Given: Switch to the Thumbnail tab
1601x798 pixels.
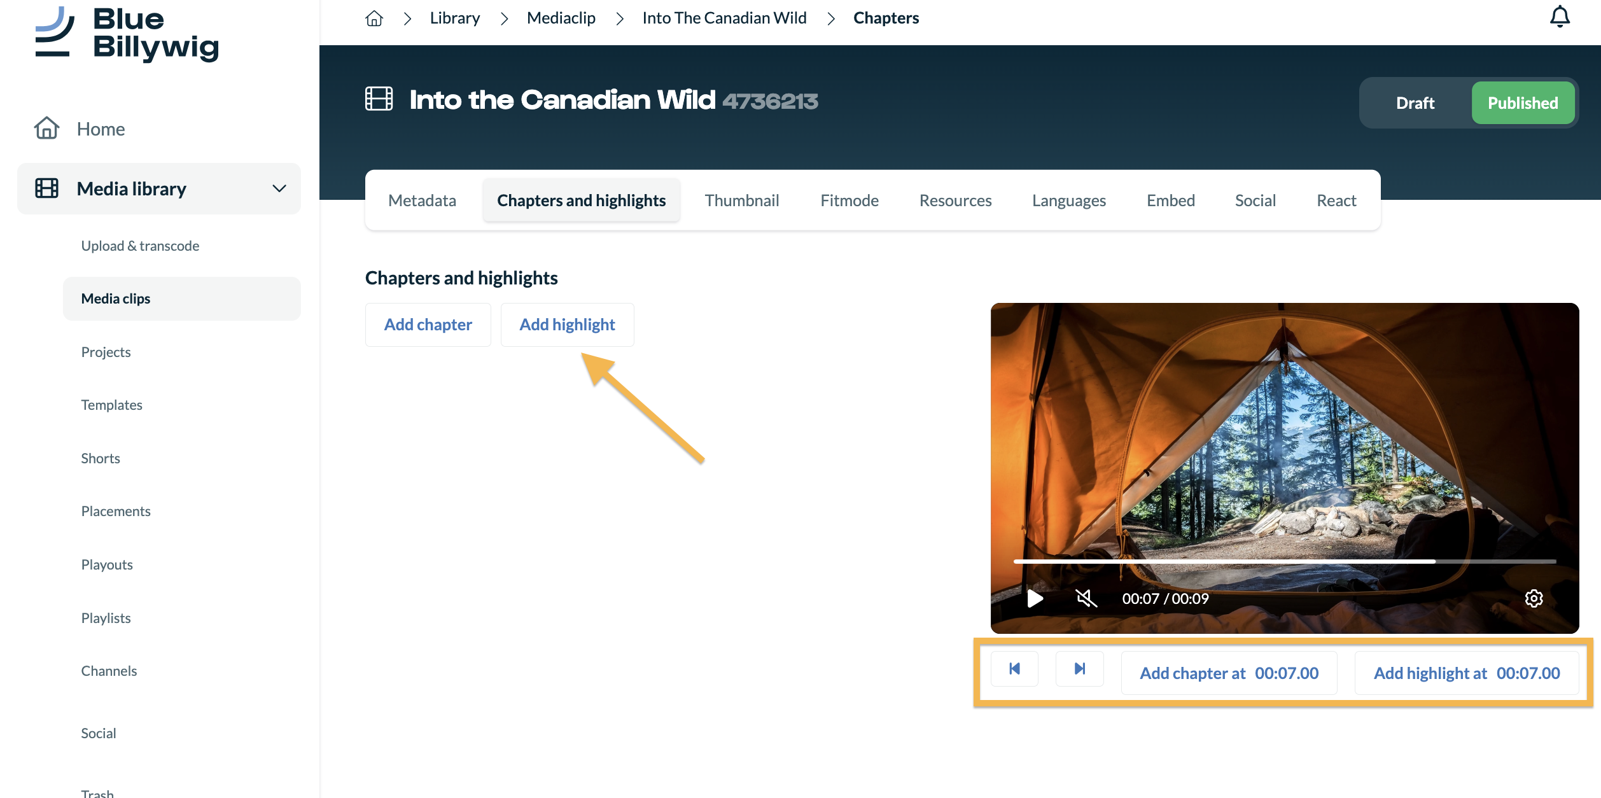Looking at the screenshot, I should click(x=742, y=200).
